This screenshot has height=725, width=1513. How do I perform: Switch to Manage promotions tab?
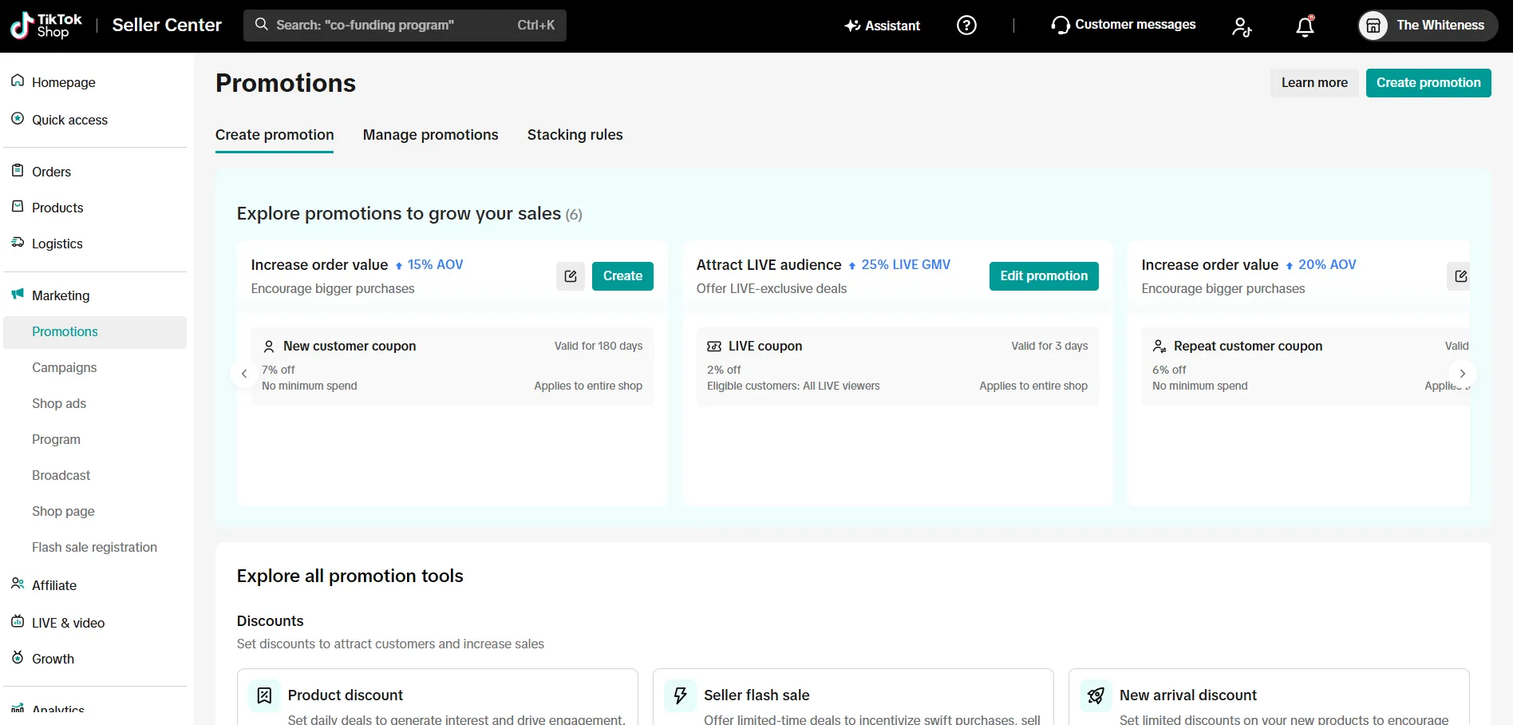431,135
